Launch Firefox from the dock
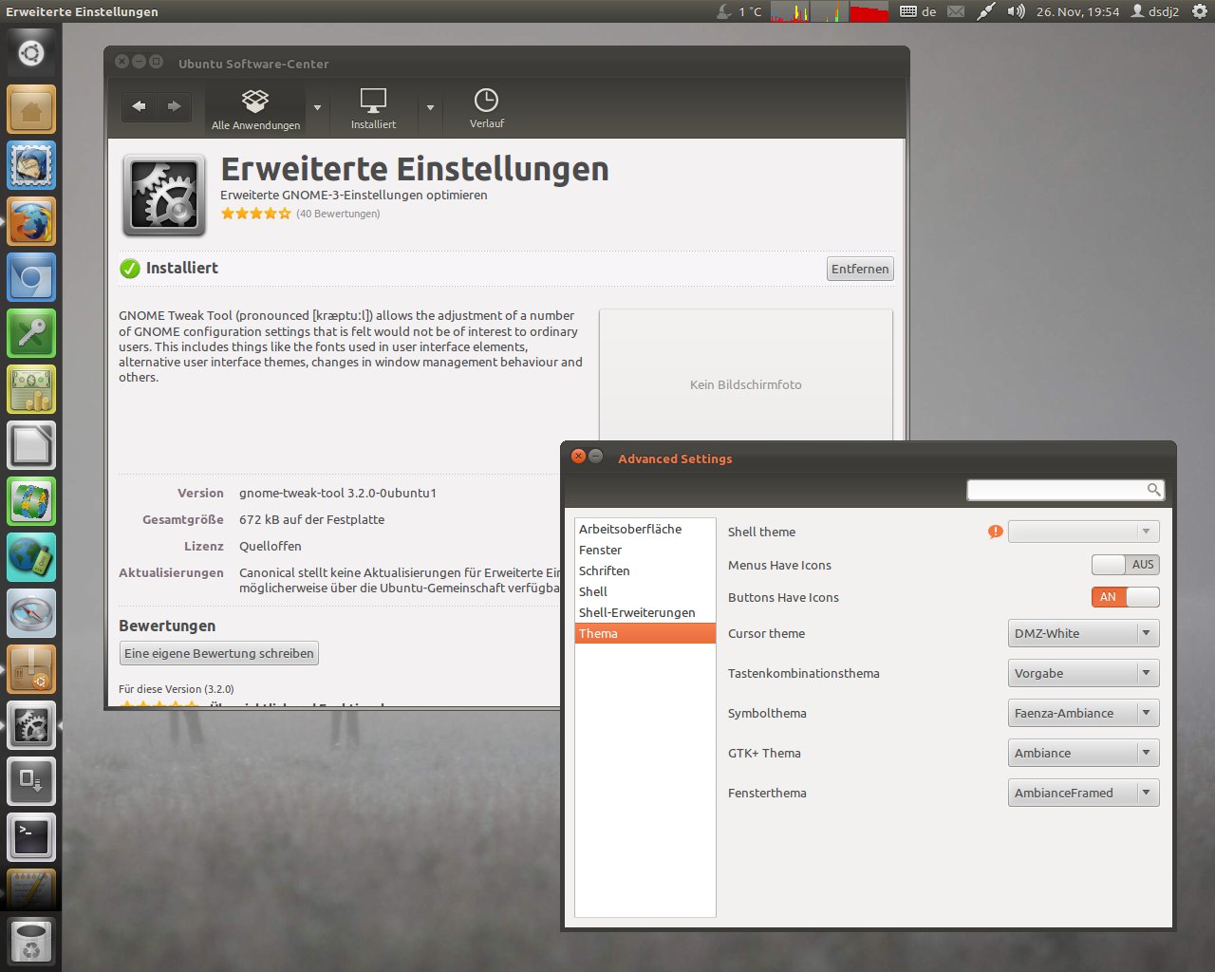1215x972 pixels. click(31, 222)
